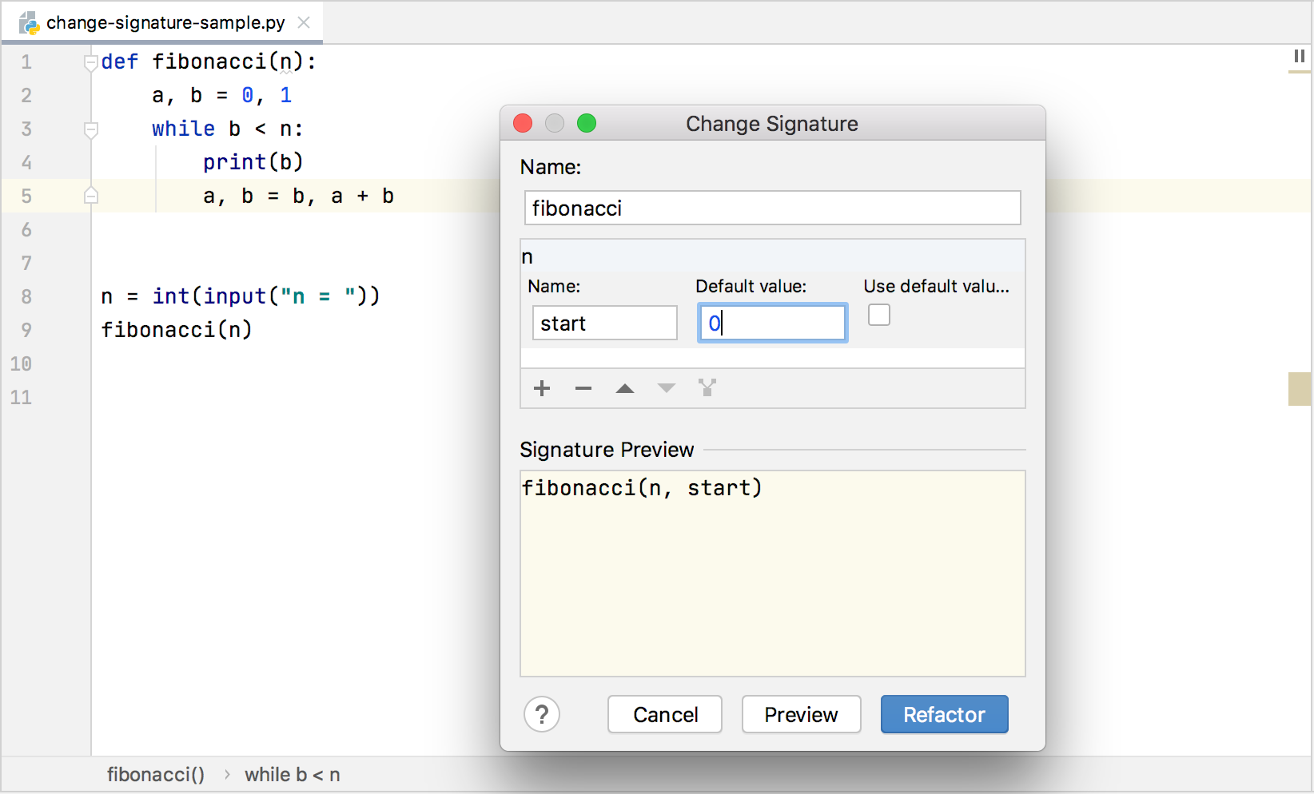This screenshot has height=794, width=1314.
Task: Click the Preview button
Action: coord(801,714)
